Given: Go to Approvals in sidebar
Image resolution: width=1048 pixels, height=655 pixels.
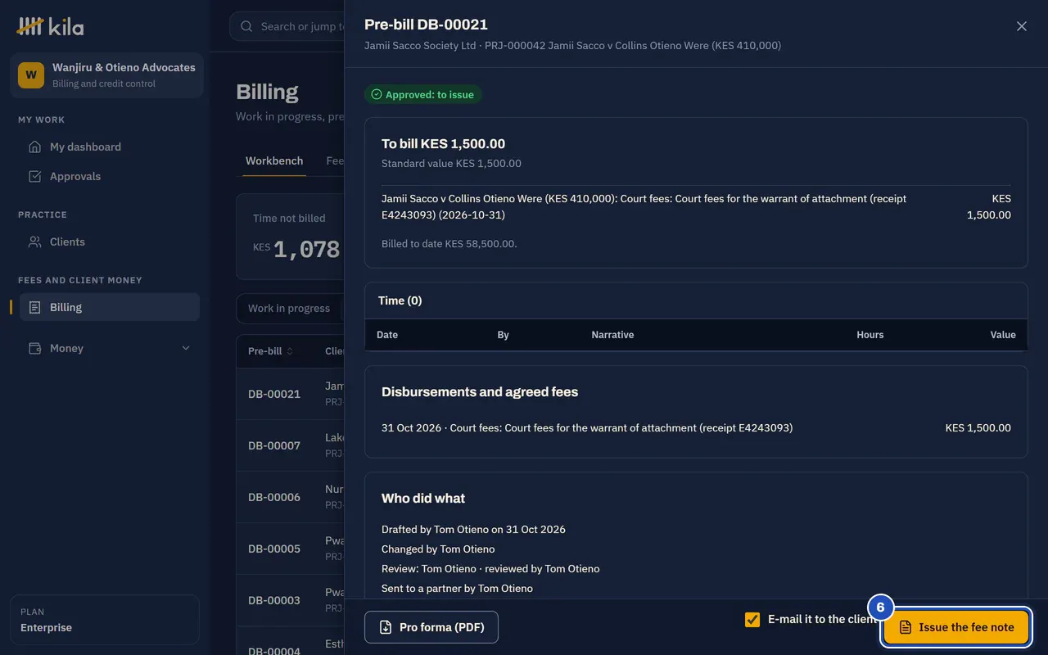Looking at the screenshot, I should (x=109, y=176).
